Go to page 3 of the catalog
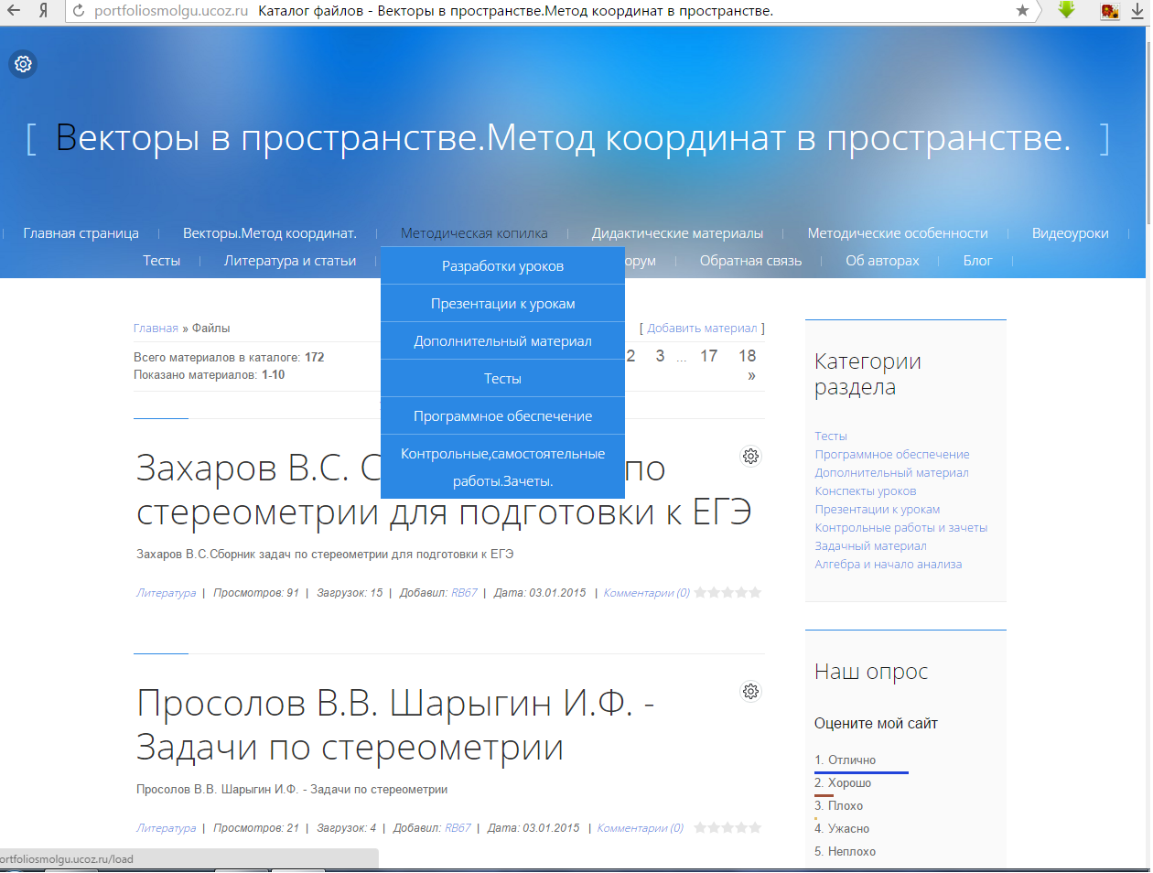 pyautogui.click(x=660, y=356)
